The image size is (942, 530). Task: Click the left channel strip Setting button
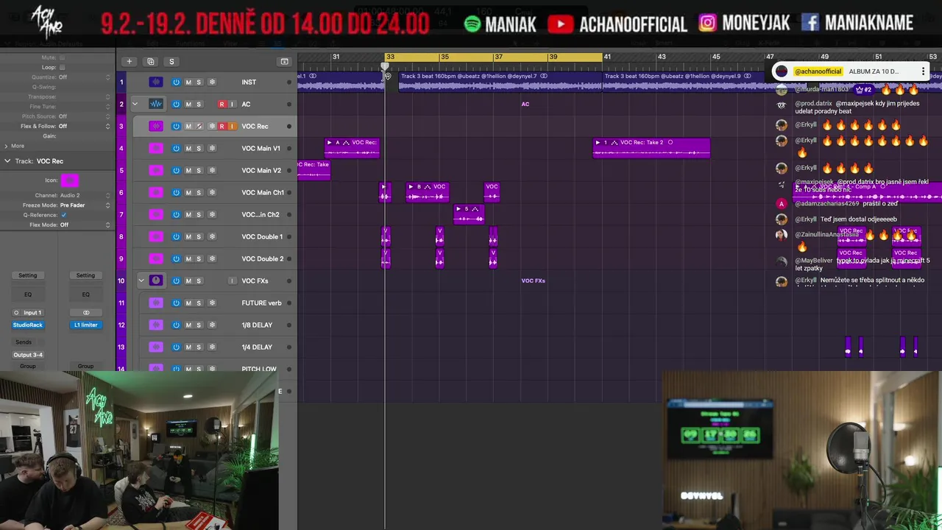tap(27, 275)
